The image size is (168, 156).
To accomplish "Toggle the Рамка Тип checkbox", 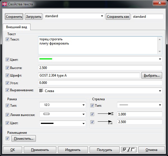I will click(7, 105).
